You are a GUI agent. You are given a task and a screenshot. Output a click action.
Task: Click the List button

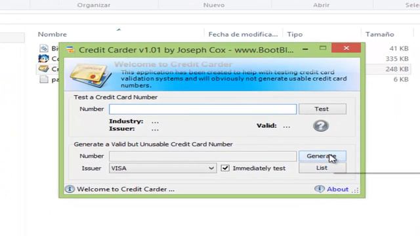[x=322, y=168]
